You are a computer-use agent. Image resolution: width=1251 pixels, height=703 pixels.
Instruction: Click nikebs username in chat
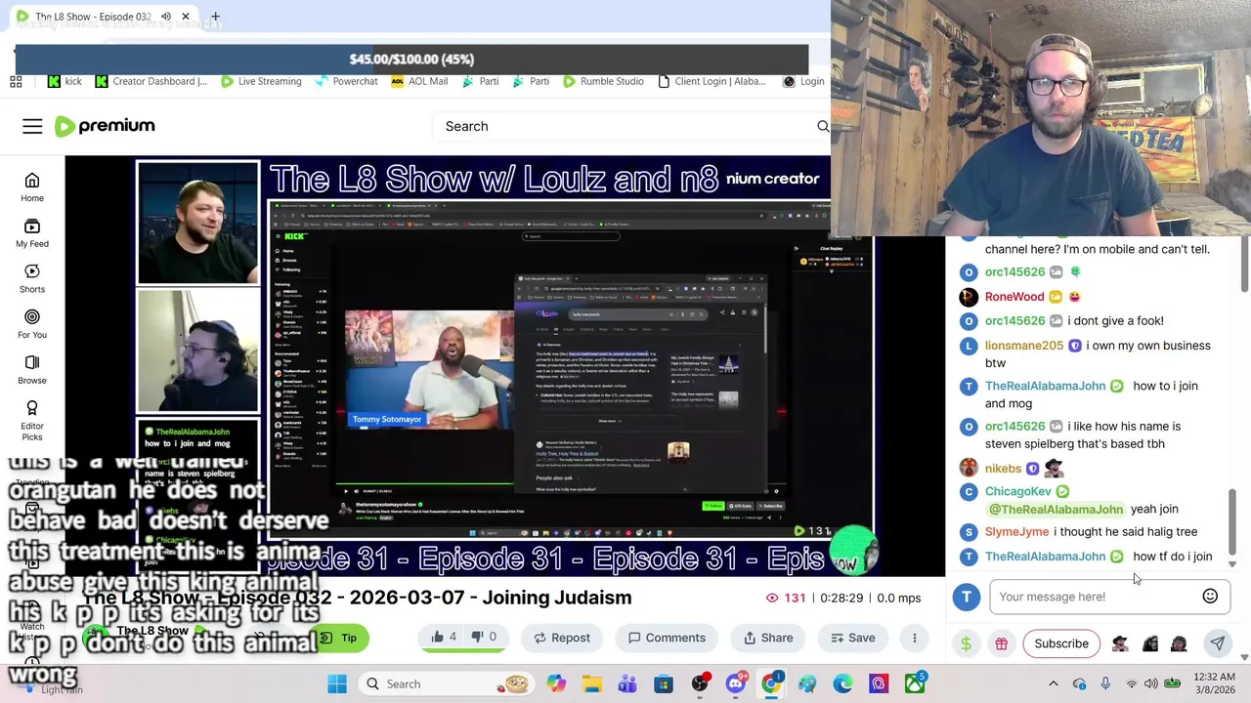(x=1003, y=469)
